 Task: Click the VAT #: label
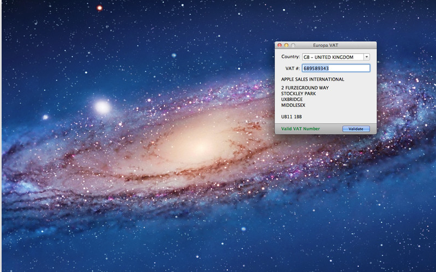pyautogui.click(x=292, y=69)
